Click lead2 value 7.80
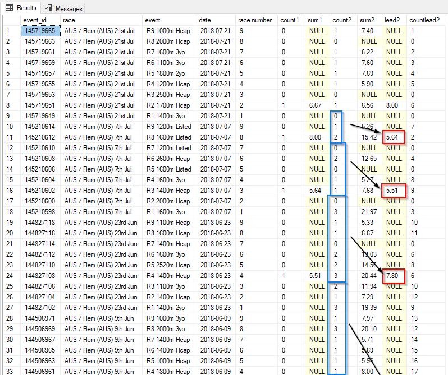Screen dimensions: 448x375 394,275
